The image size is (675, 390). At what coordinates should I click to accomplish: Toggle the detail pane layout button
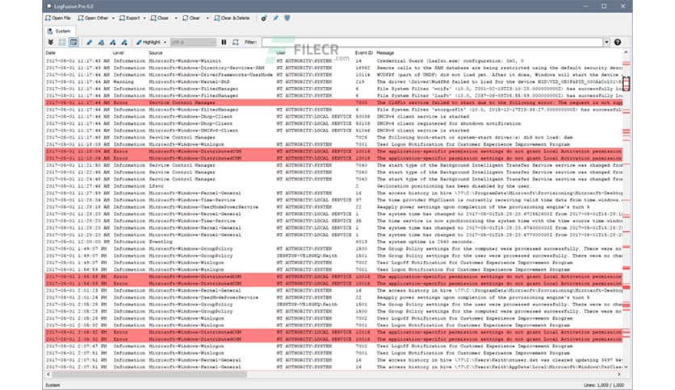pos(73,42)
